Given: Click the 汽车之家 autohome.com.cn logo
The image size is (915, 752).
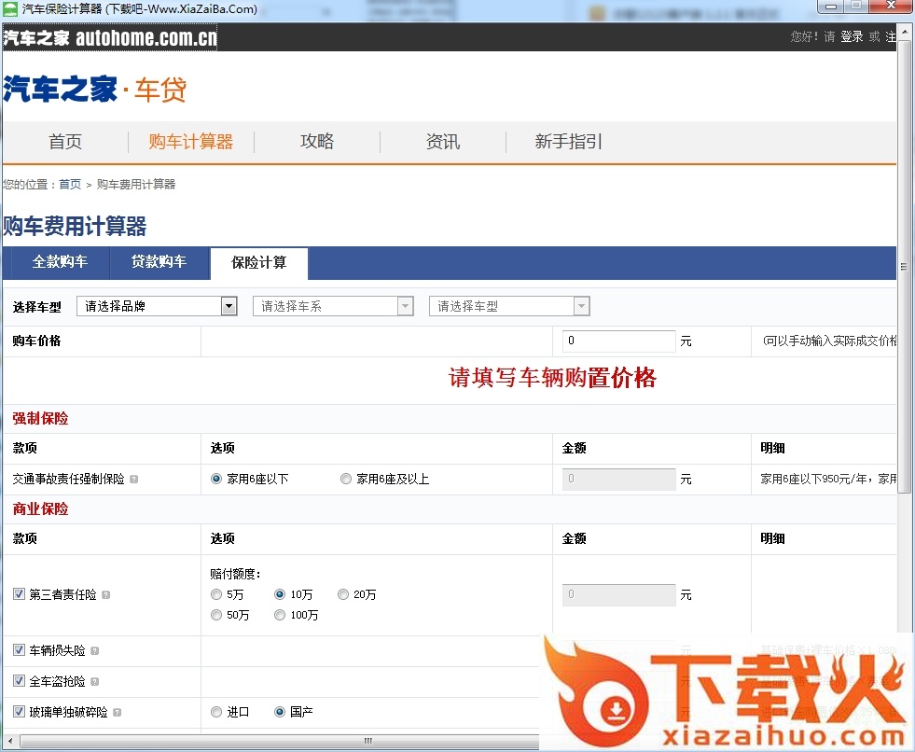Looking at the screenshot, I should [x=110, y=38].
